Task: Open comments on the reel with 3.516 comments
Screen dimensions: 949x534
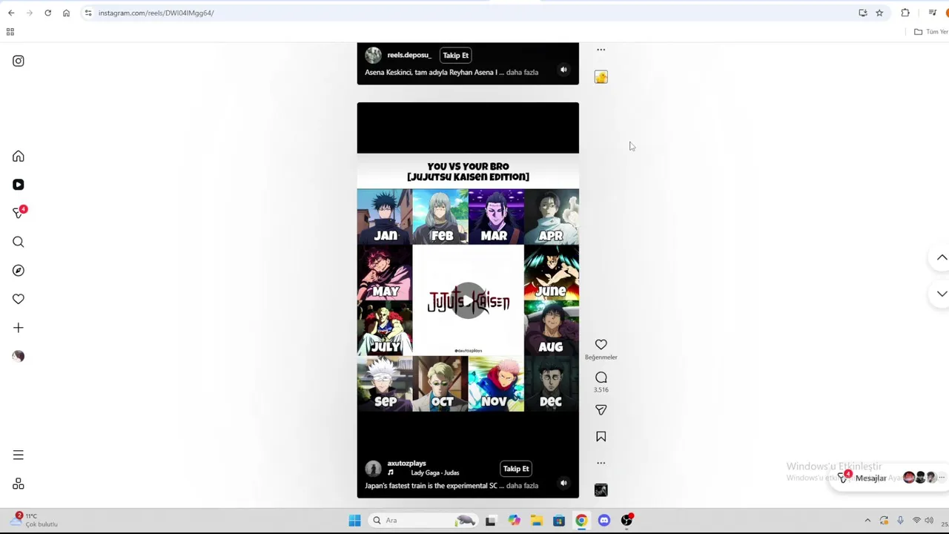Action: tap(601, 378)
